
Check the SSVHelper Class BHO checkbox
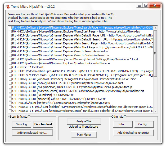pos(10,75)
